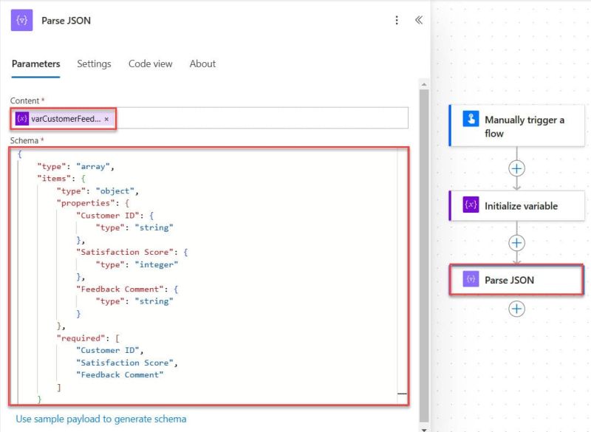The image size is (591, 432).
Task: Switch to the Settings tab
Action: [94, 64]
